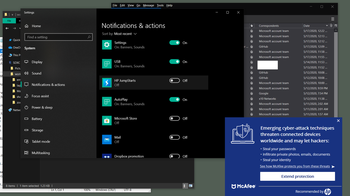
Task: Sort mail by Date column header
Action: click(x=316, y=26)
